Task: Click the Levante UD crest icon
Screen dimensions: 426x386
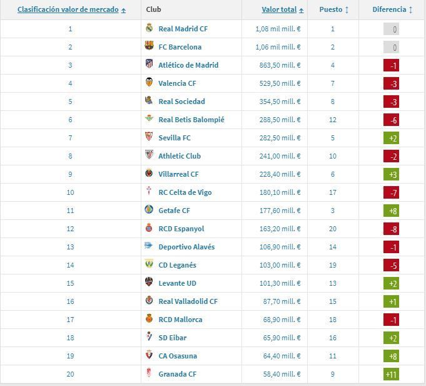Action: [149, 283]
